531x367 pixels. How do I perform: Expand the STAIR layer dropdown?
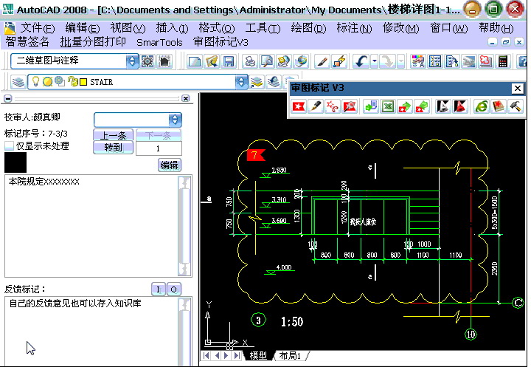coord(240,82)
